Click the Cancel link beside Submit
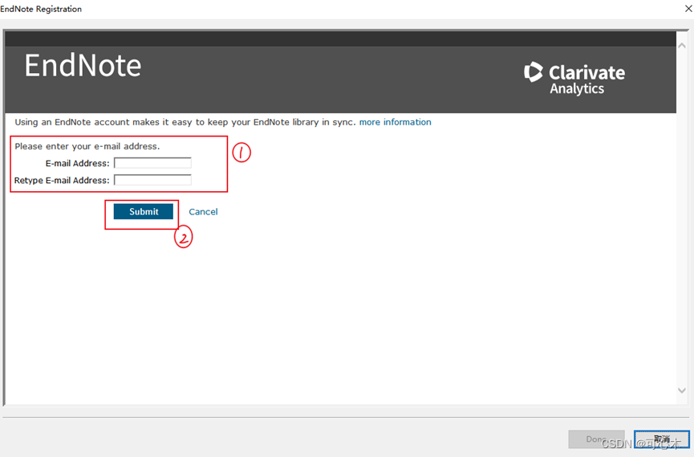 click(x=203, y=212)
